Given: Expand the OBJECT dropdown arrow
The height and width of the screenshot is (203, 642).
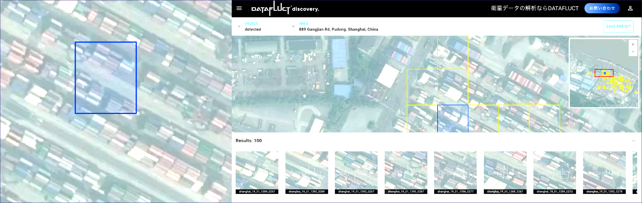Looking at the screenshot, I should click(x=239, y=26).
